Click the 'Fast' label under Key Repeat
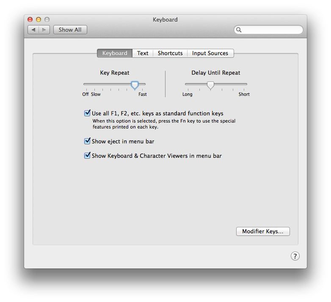Viewport: 331px width, 302px height. click(143, 94)
